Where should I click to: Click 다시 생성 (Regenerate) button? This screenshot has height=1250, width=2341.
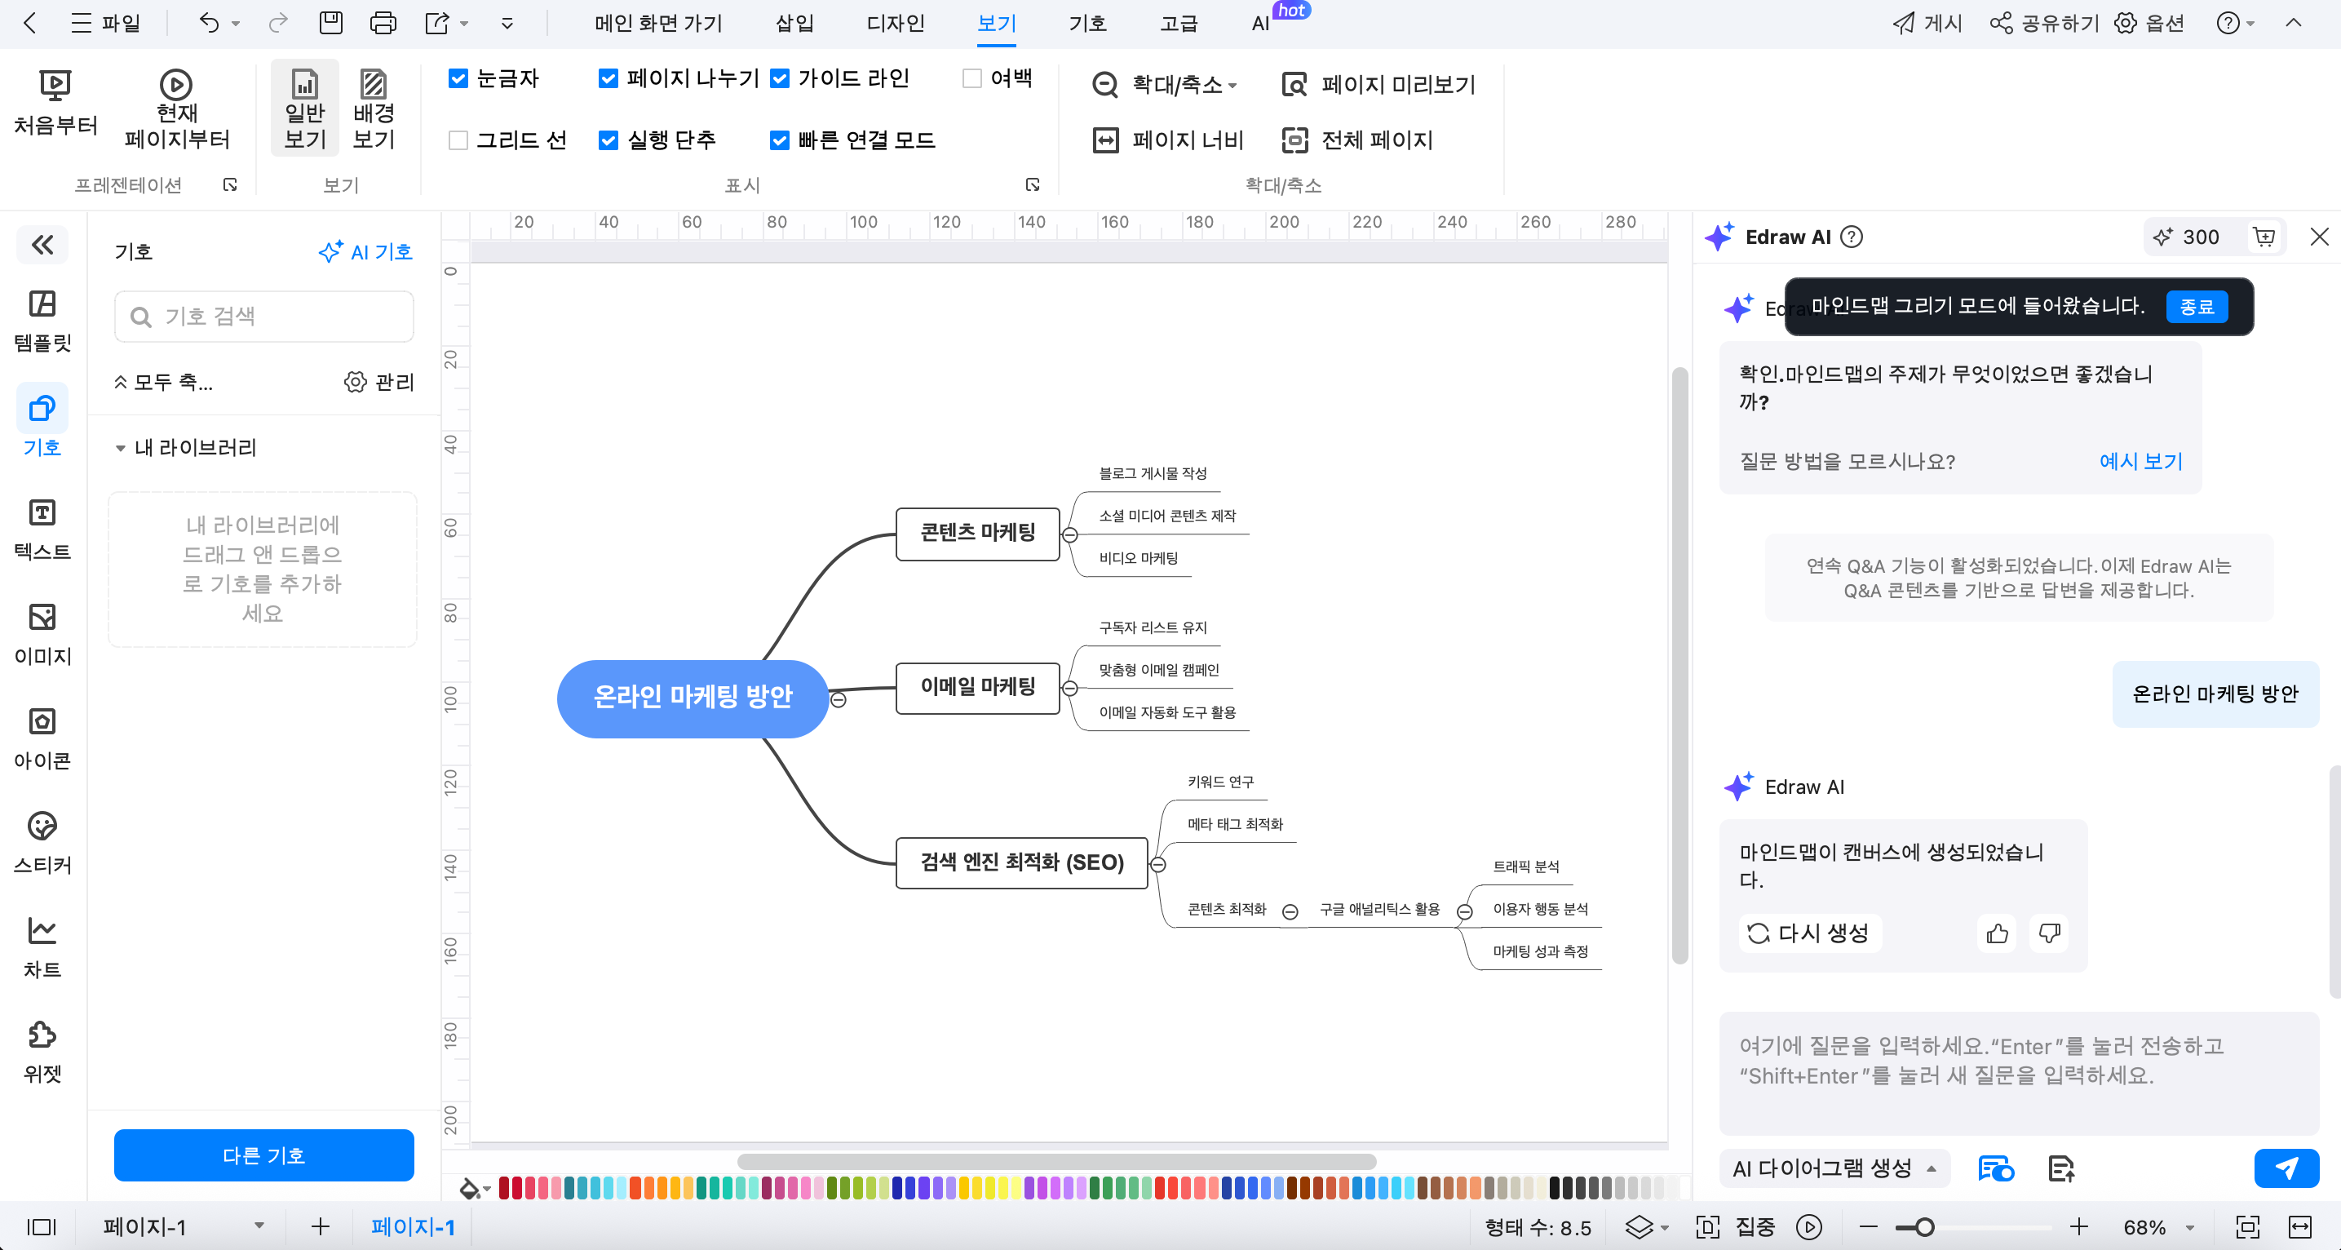point(1809,933)
